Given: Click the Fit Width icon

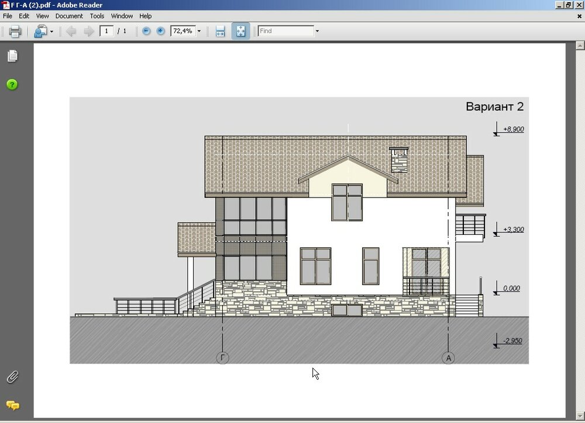Looking at the screenshot, I should [x=221, y=31].
